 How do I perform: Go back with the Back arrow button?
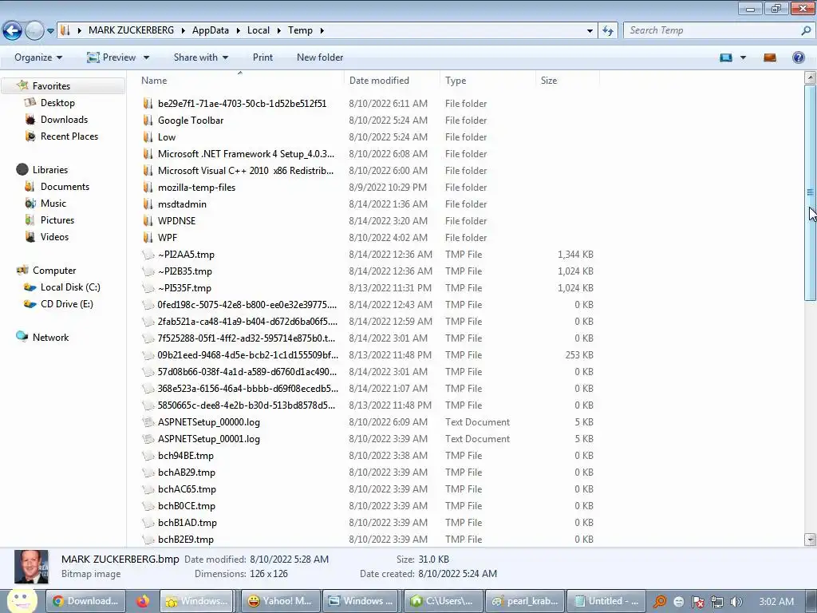(x=12, y=31)
